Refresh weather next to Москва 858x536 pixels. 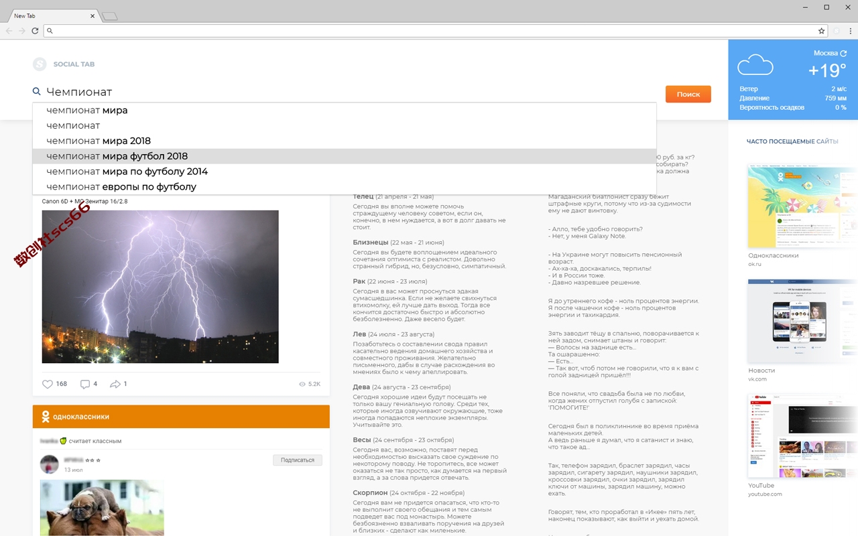pos(843,53)
